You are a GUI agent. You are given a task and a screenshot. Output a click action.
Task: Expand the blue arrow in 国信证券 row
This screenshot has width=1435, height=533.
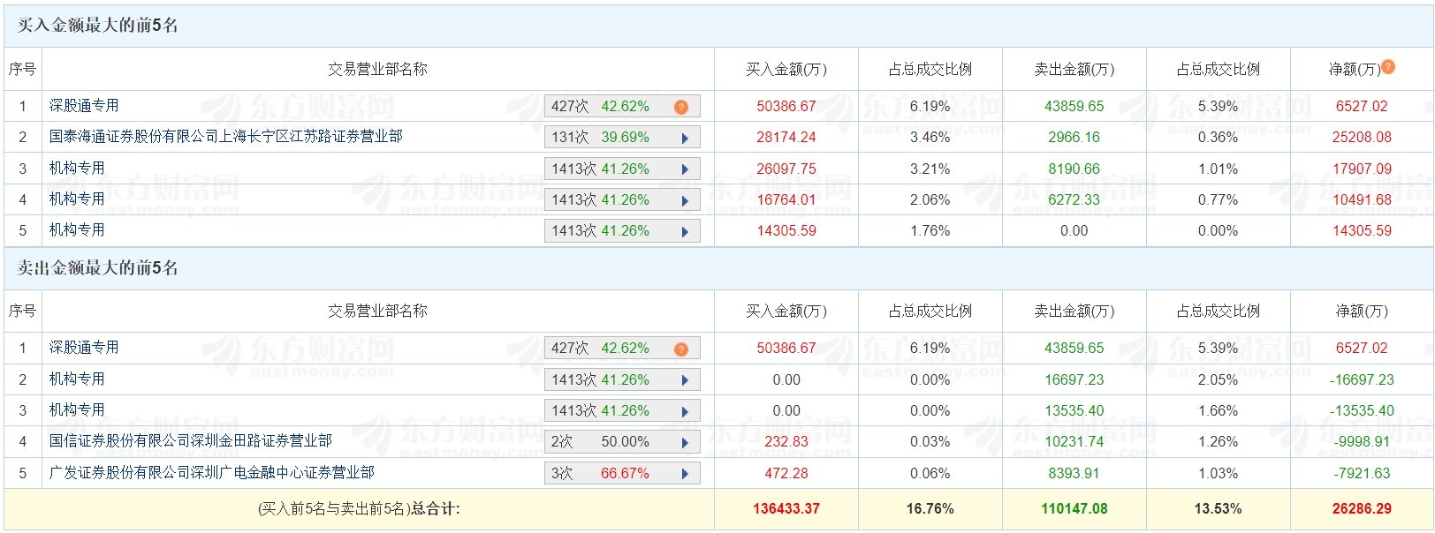click(685, 442)
